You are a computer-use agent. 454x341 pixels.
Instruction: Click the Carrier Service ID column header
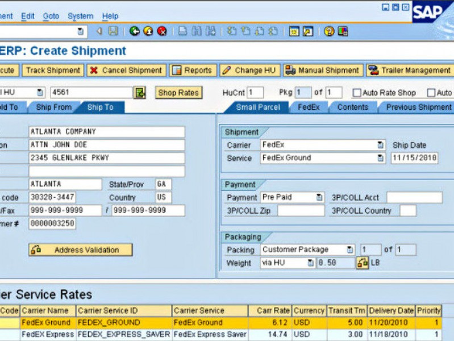click(124, 310)
